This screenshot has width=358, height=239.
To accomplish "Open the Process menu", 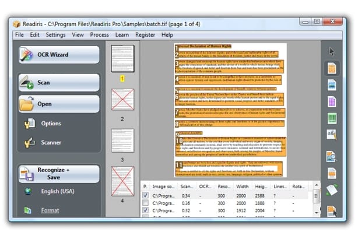I will [x=99, y=35].
